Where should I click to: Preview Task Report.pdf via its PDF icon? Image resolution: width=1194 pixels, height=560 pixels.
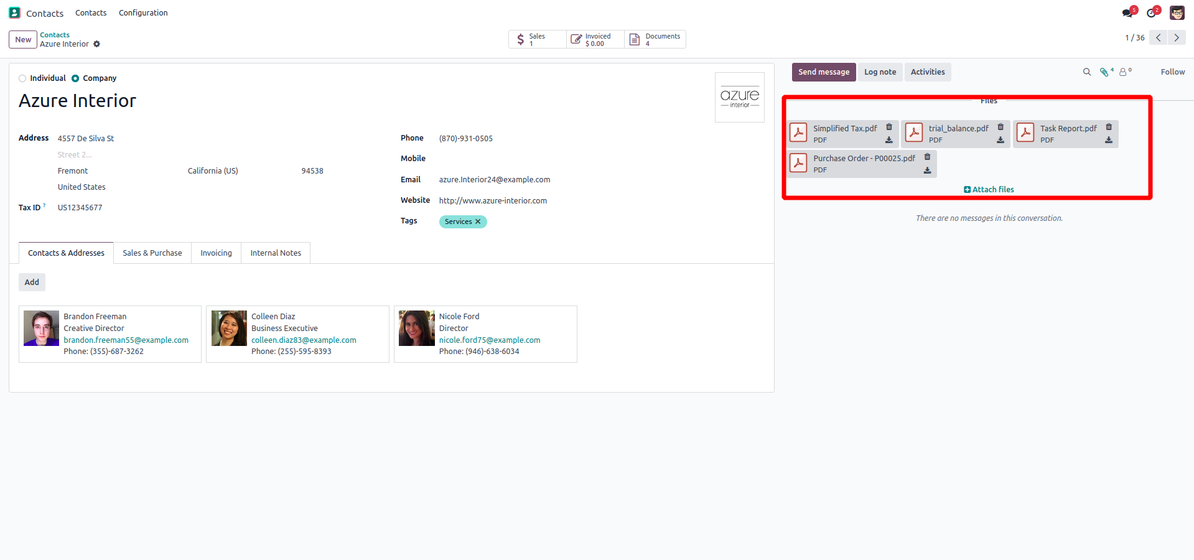tap(1025, 133)
